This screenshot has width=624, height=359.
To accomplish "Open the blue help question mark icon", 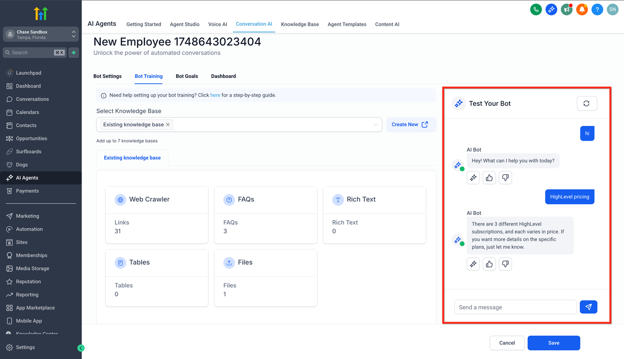I will [597, 9].
